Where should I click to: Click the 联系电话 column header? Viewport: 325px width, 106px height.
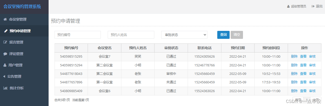coord(204,48)
